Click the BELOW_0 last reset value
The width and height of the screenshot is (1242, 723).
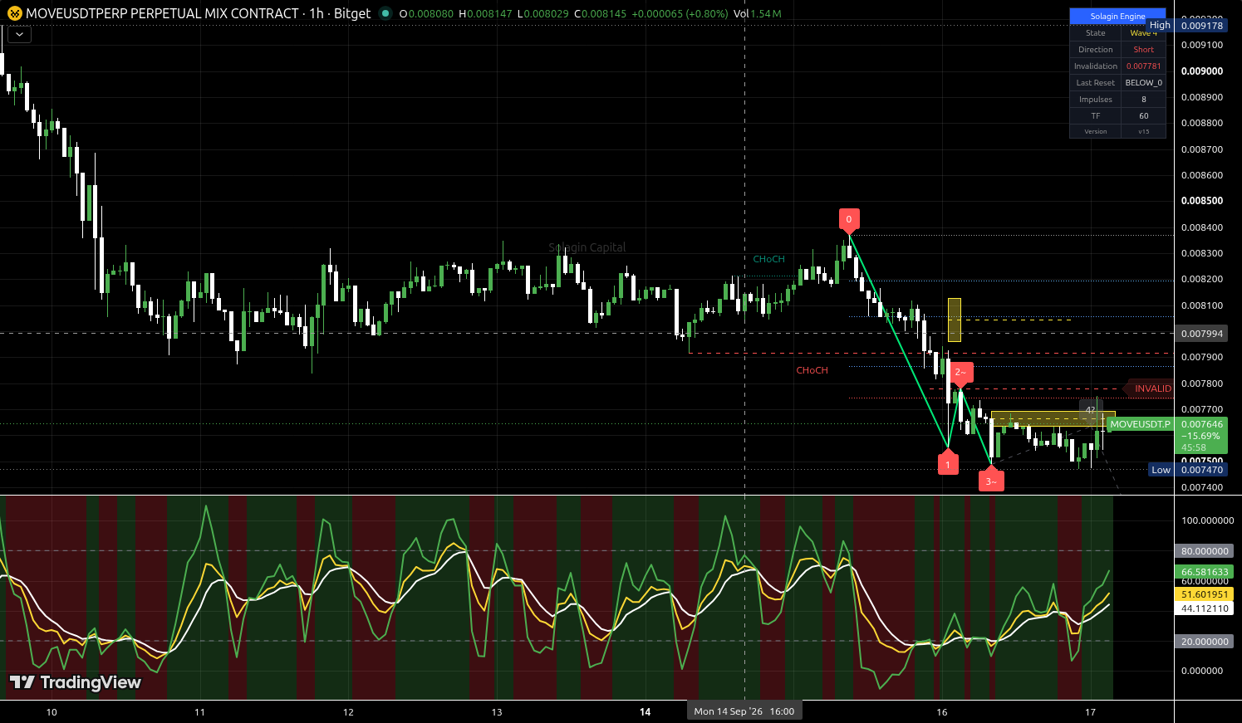coord(1143,83)
